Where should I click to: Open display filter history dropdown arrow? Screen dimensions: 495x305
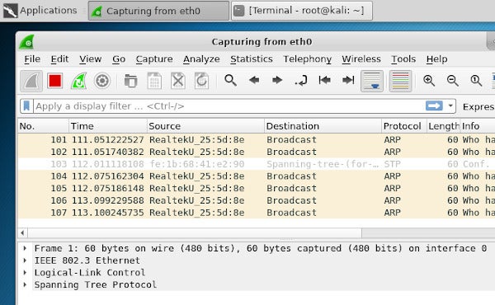tap(450, 106)
